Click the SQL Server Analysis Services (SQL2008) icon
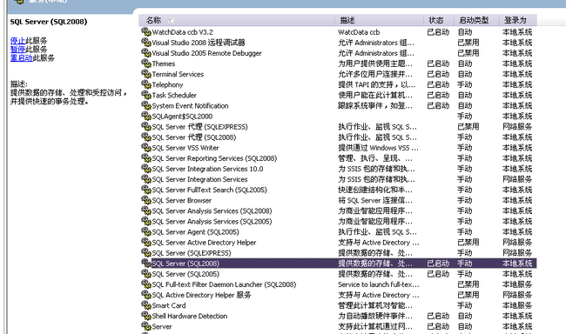Screen dimensions: 566x334 [x=145, y=210]
